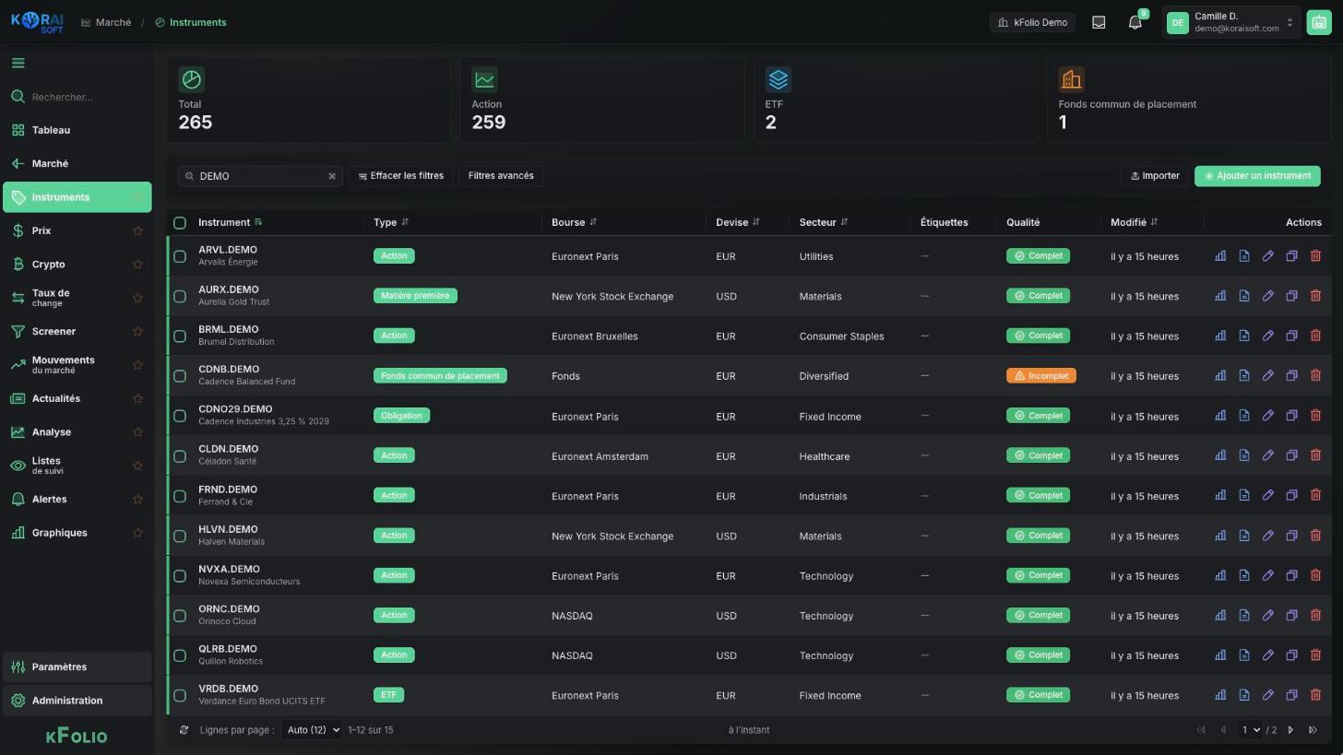Clear the DEMO search field text
Image resolution: width=1343 pixels, height=755 pixels.
[332, 176]
